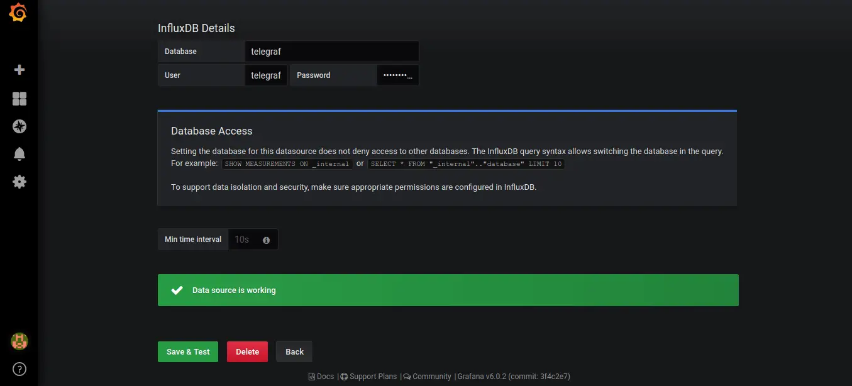Click the Back button
Viewport: 852px width, 386px height.
point(294,351)
